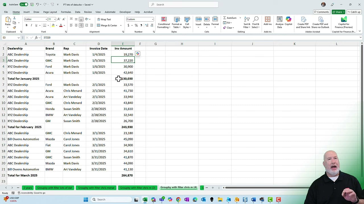Open the Sort & Filter tool

(247, 24)
